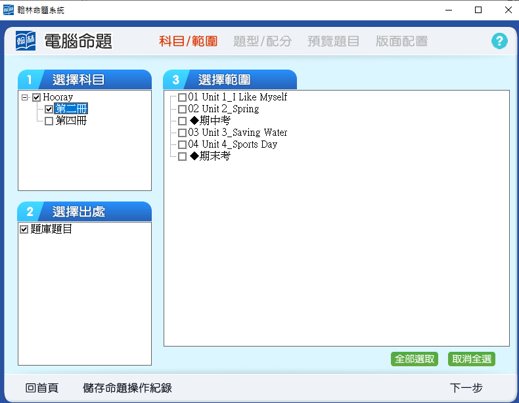519x403 pixels.
Task: Select the ◆期中考 label
Action: pyautogui.click(x=210, y=121)
